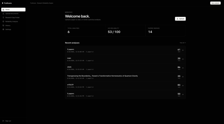The image size is (224, 124).
Task: Click the score 83 of w15639 analysis
Action: [179, 85]
